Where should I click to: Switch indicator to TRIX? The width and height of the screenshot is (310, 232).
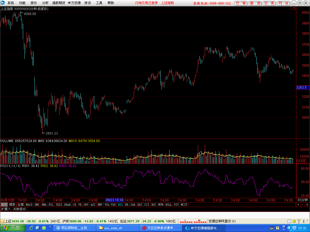click(59, 205)
